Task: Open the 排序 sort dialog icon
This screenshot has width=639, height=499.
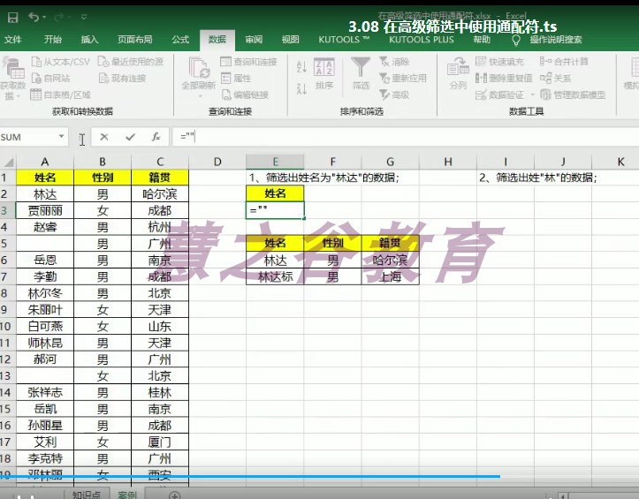Action: click(324, 67)
